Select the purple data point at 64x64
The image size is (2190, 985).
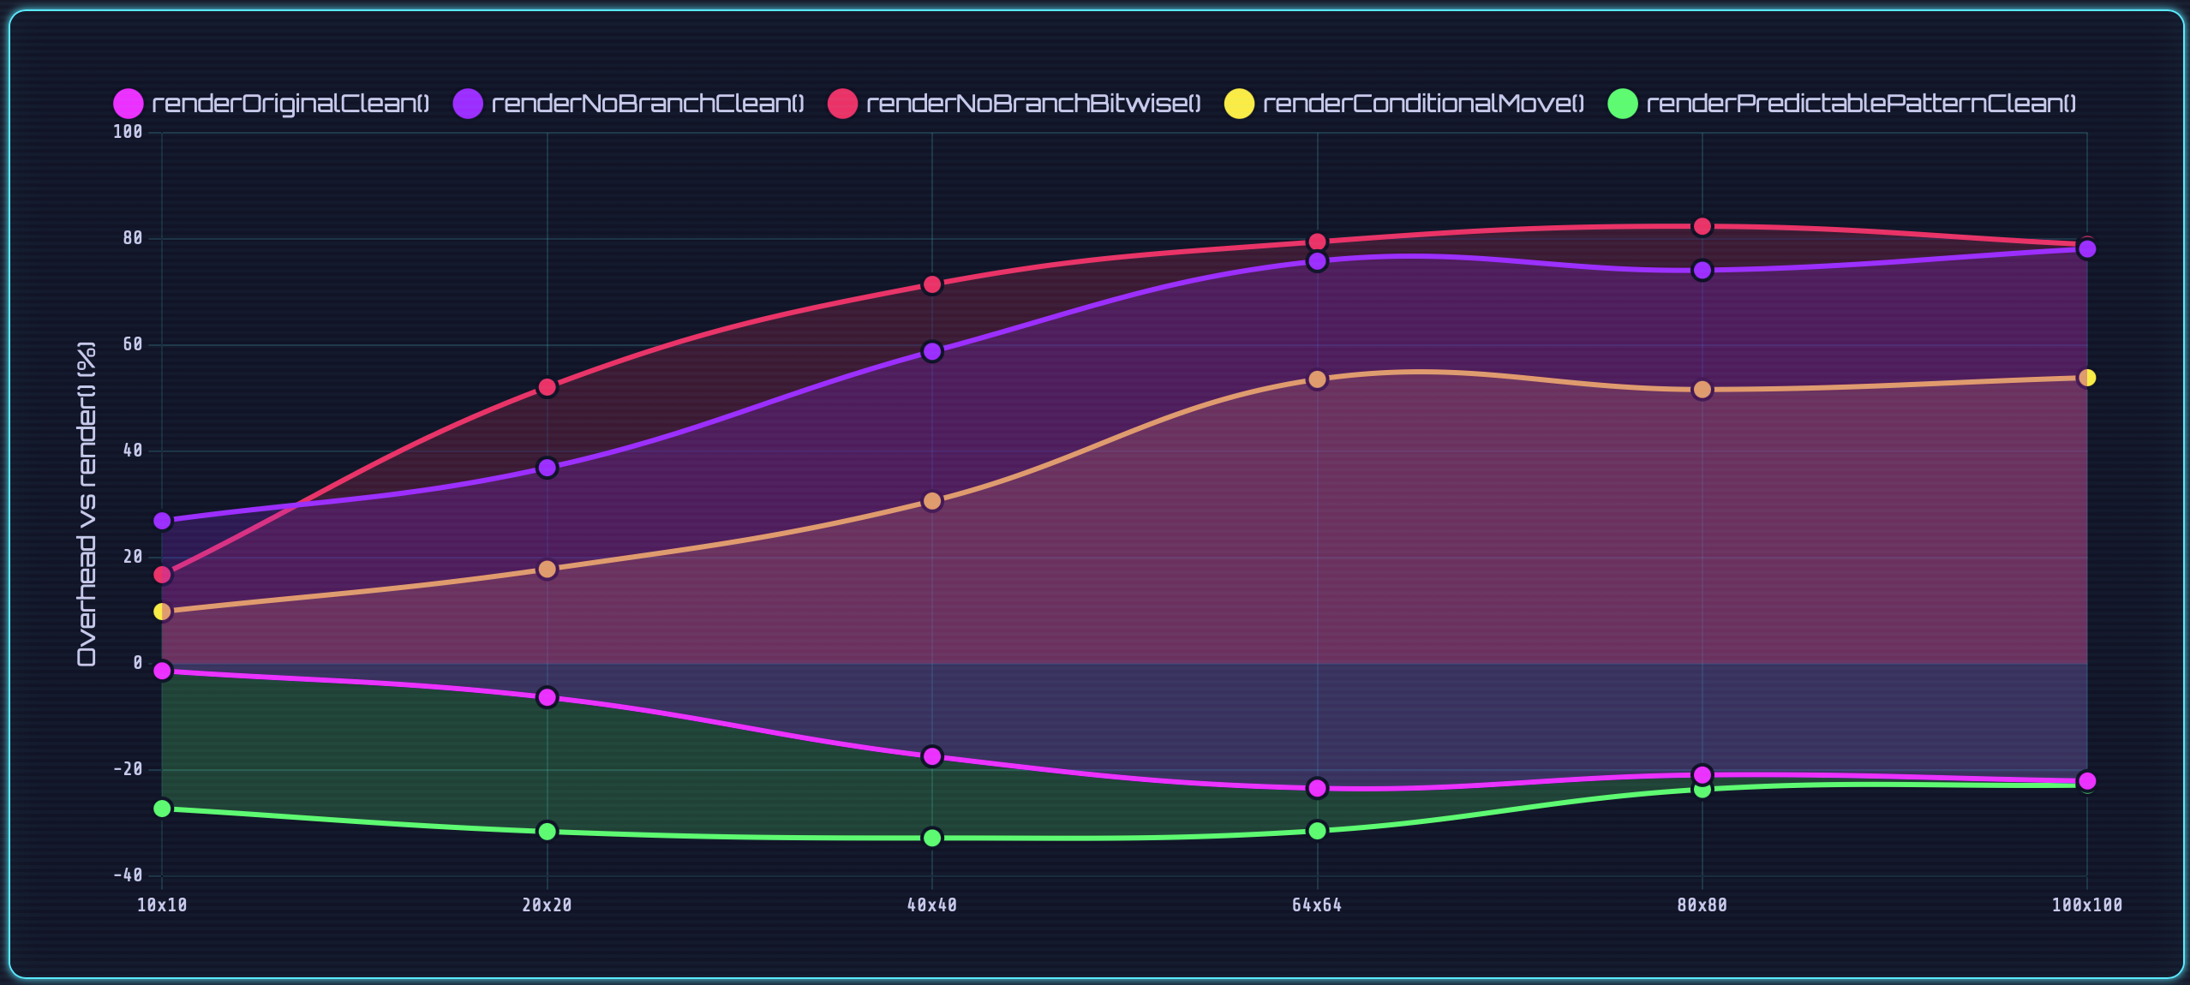tap(1317, 262)
